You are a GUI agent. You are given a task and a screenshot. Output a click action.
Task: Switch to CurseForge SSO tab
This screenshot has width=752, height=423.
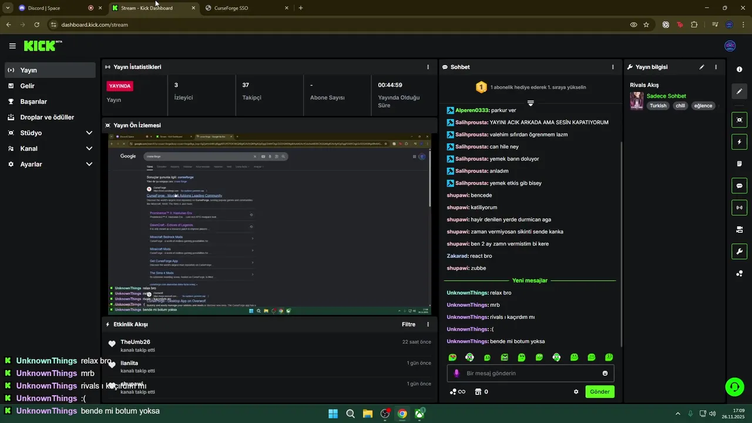[x=247, y=8]
